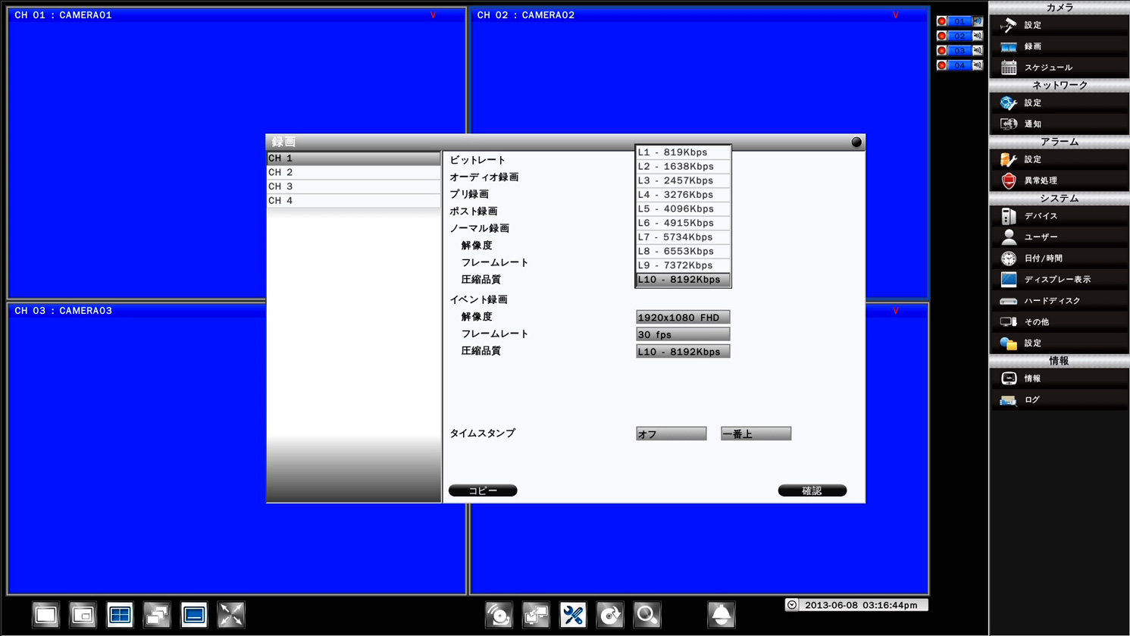1130x636 pixels.
Task: Click the fullscreen expand arrows icon
Action: click(231, 615)
